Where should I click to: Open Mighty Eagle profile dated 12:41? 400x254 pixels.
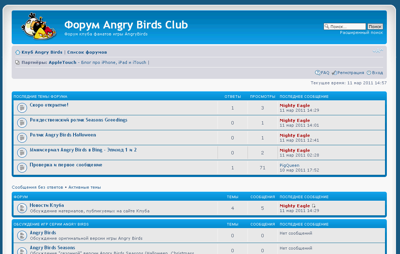(x=295, y=135)
